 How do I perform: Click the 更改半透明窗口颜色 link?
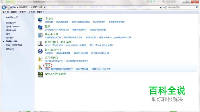tap(81, 22)
